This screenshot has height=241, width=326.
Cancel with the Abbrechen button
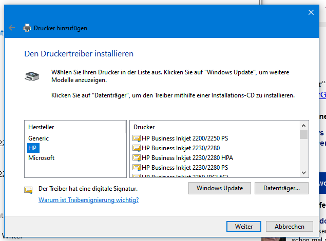click(x=289, y=226)
